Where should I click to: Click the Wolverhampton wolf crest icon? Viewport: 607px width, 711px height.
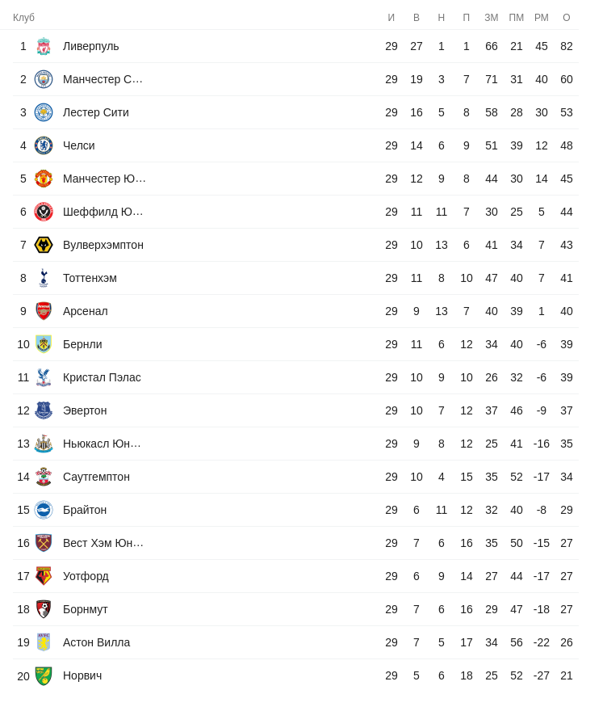[x=44, y=245]
